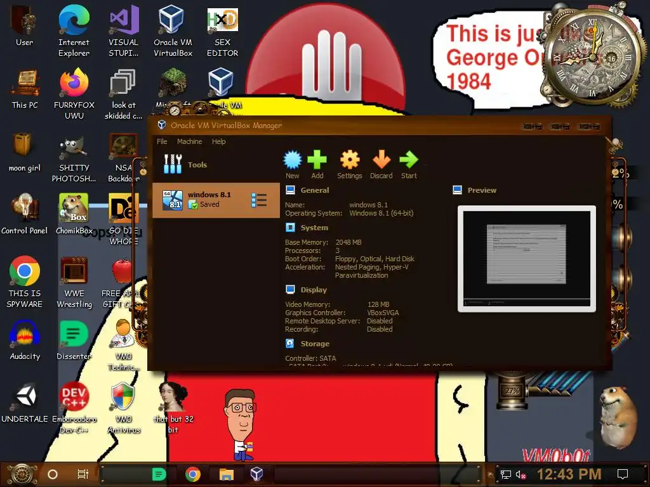Click the New virtual machine icon
650x487 pixels.
[x=292, y=164]
